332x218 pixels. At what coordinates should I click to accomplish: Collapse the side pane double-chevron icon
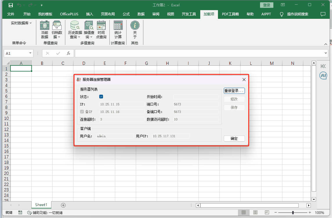pyautogui.click(x=323, y=66)
